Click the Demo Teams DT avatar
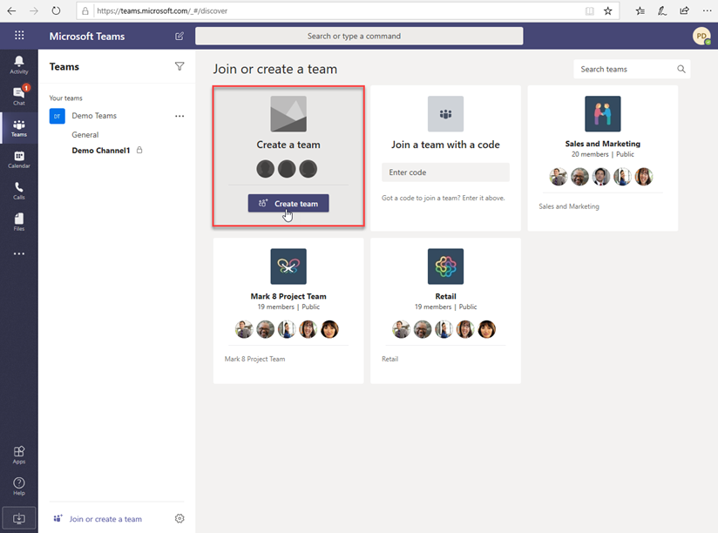 (58, 116)
